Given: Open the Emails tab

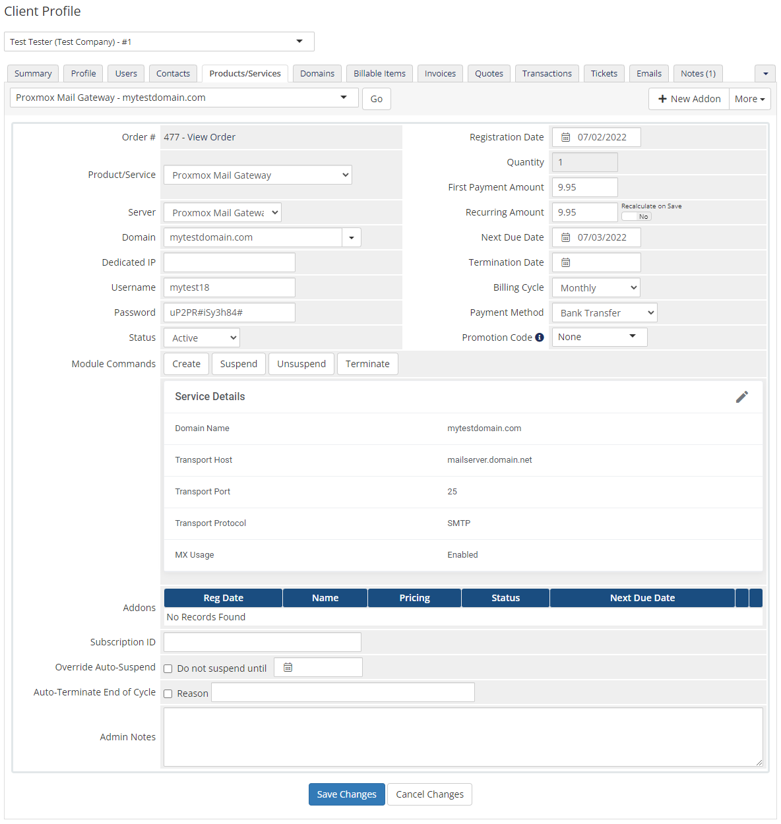Looking at the screenshot, I should pyautogui.click(x=649, y=73).
